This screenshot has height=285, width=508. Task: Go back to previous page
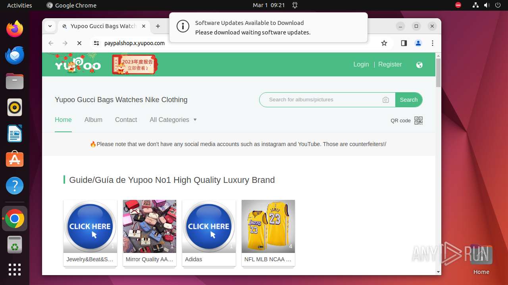(x=51, y=43)
